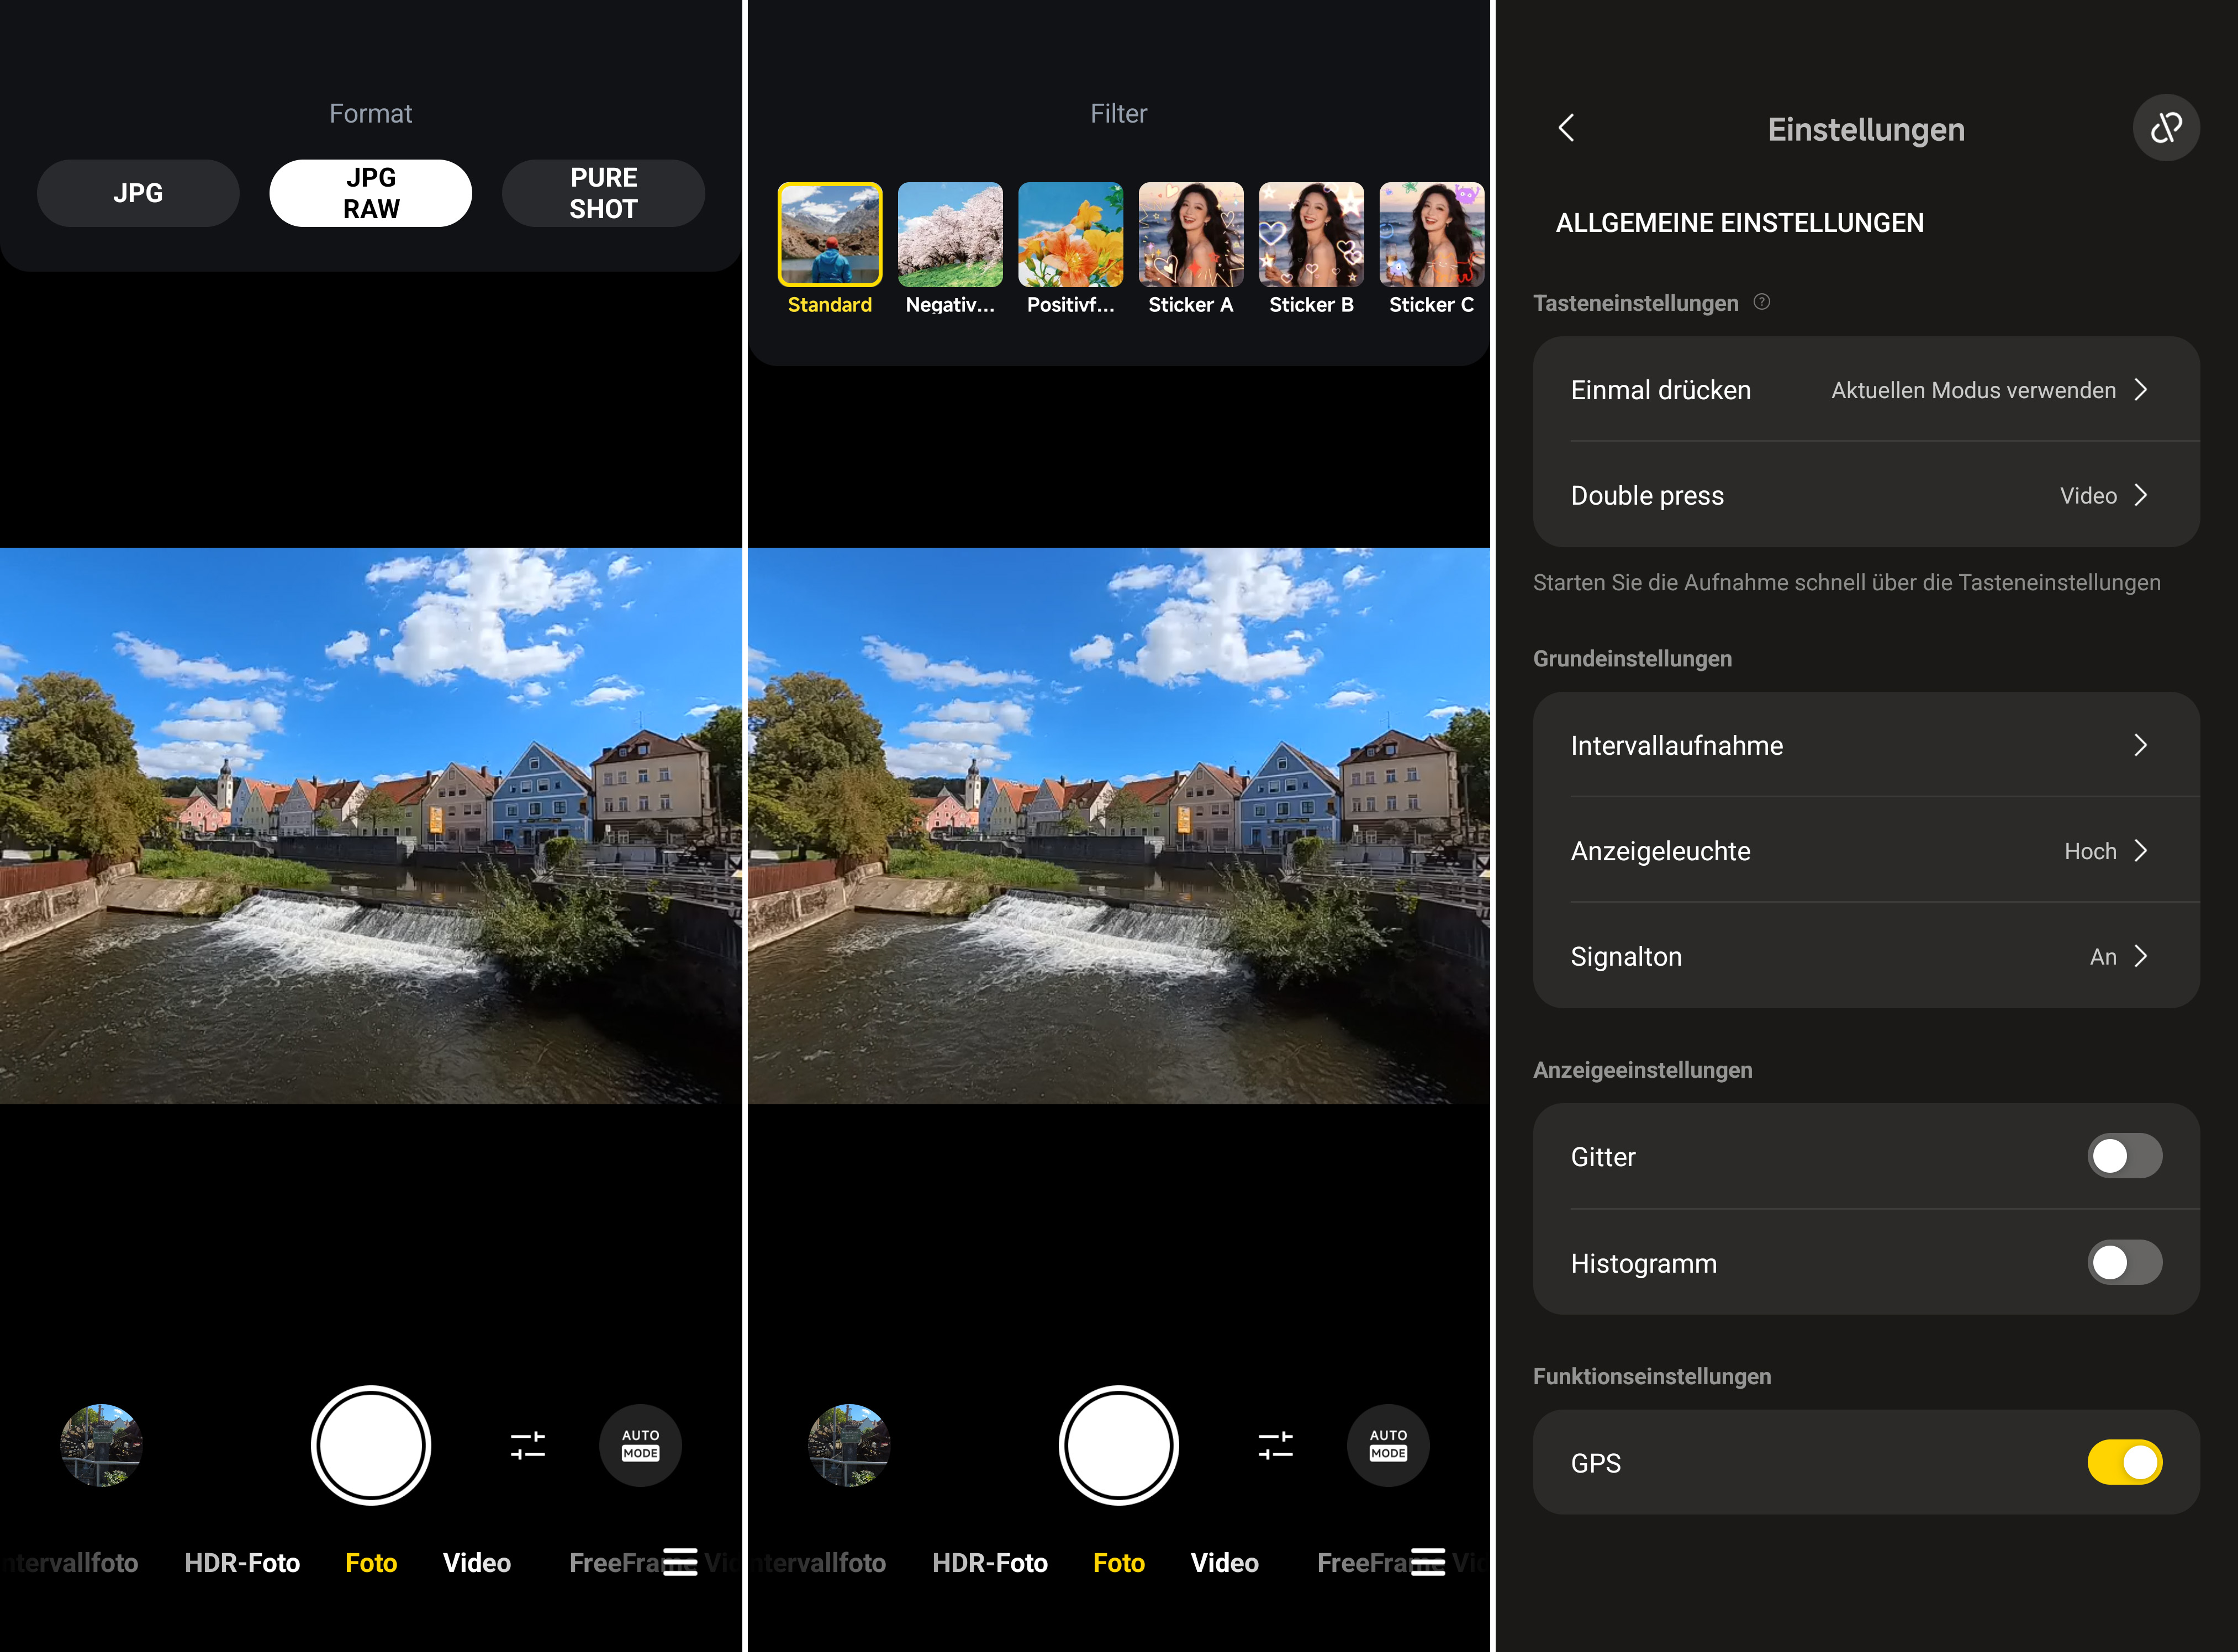Select PURE SHOT format
The height and width of the screenshot is (1652, 2238).
(603, 193)
